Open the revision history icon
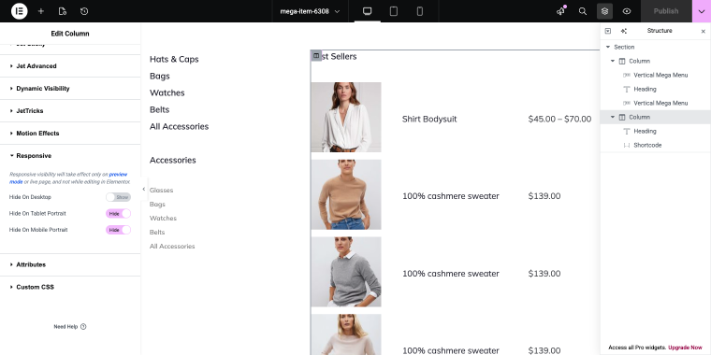The image size is (711, 355). (x=84, y=11)
